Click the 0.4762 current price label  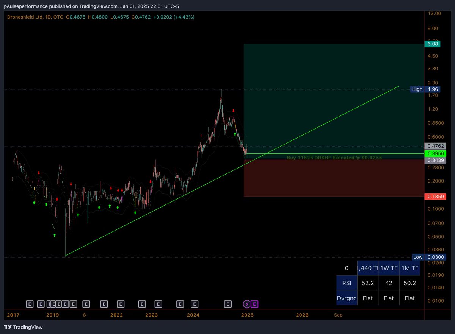coord(435,146)
